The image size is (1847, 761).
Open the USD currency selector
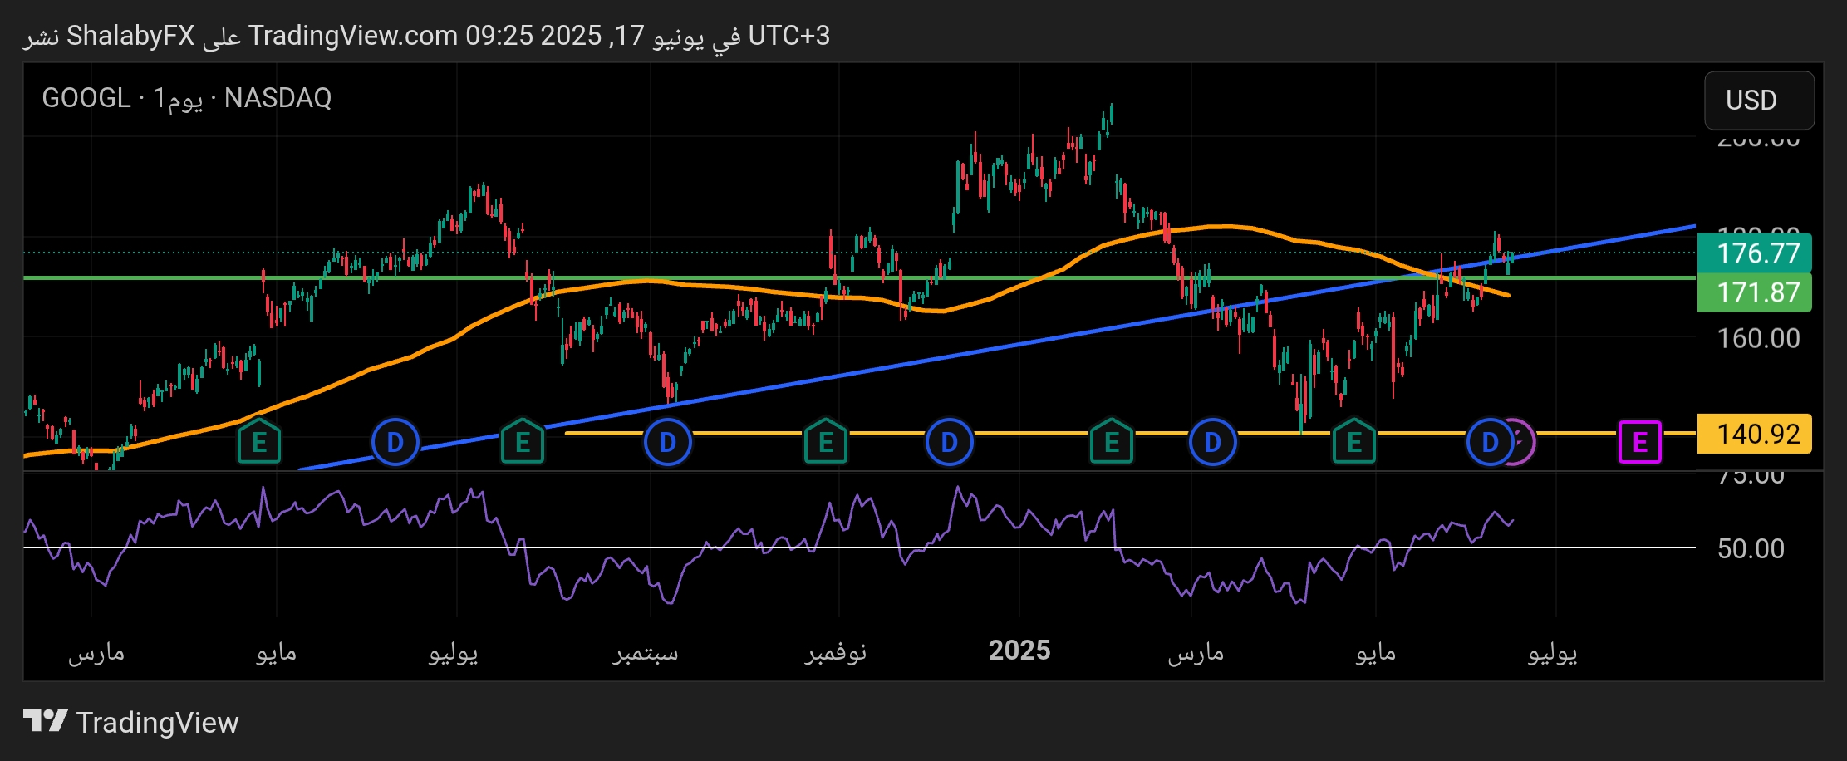coord(1759,101)
